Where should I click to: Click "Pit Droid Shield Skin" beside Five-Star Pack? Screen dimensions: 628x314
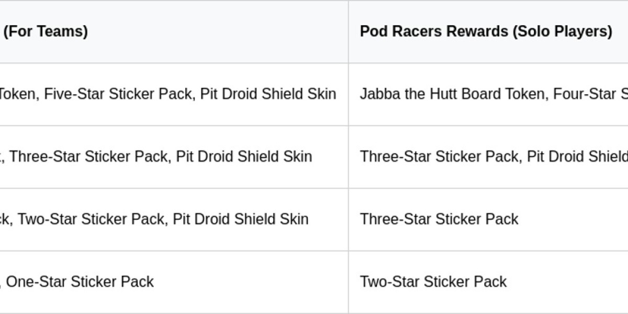pos(268,94)
